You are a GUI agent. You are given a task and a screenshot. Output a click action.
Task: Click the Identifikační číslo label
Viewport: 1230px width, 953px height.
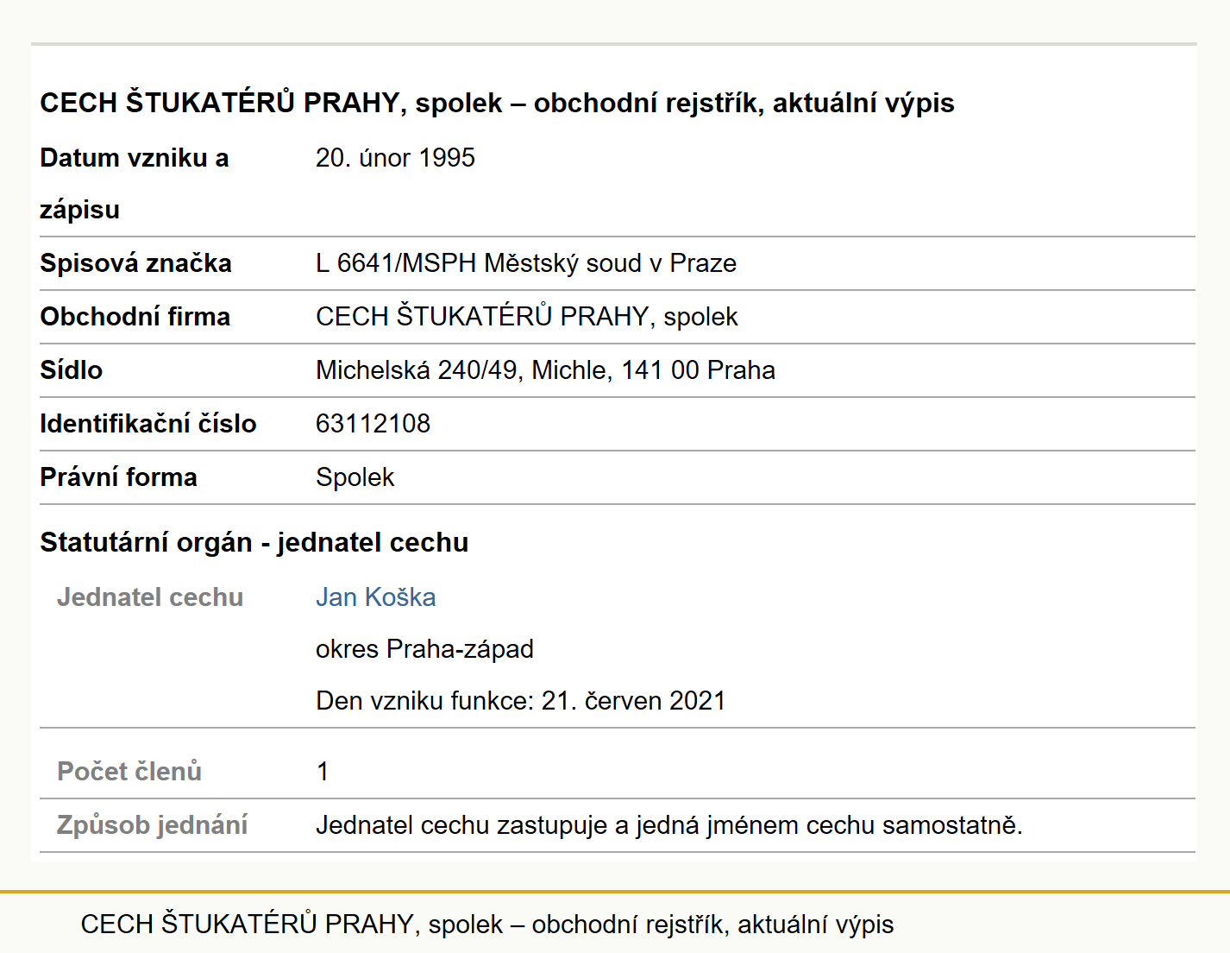point(148,424)
